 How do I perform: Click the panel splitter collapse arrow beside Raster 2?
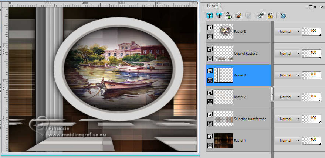tap(272, 94)
